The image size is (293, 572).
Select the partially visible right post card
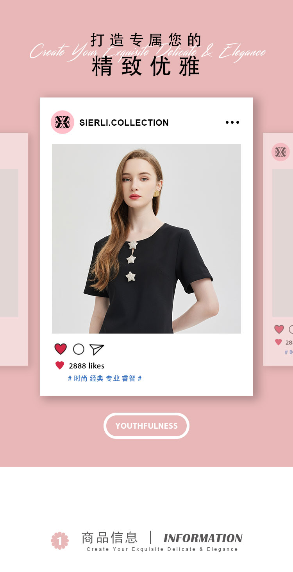click(278, 249)
